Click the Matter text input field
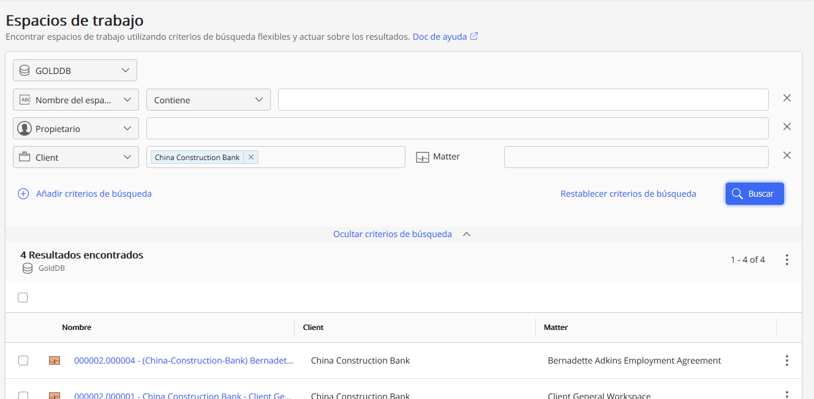 pos(636,157)
